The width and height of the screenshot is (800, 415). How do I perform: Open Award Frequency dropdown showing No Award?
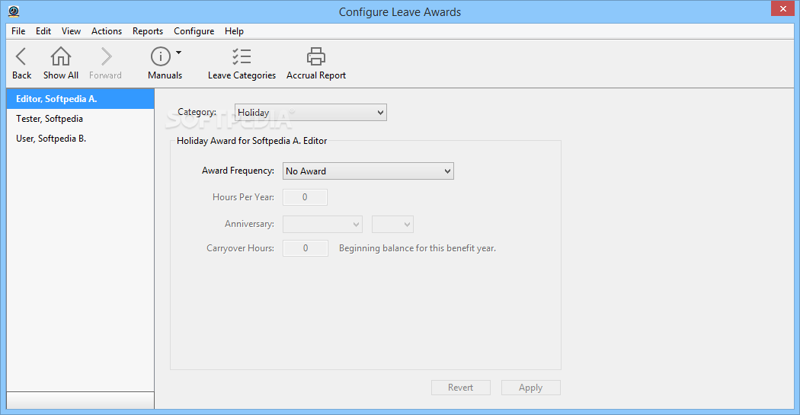[368, 171]
